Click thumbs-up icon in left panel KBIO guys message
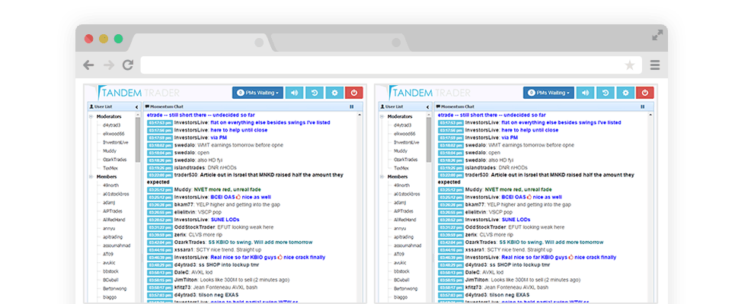The height and width of the screenshot is (304, 735). coord(280,257)
